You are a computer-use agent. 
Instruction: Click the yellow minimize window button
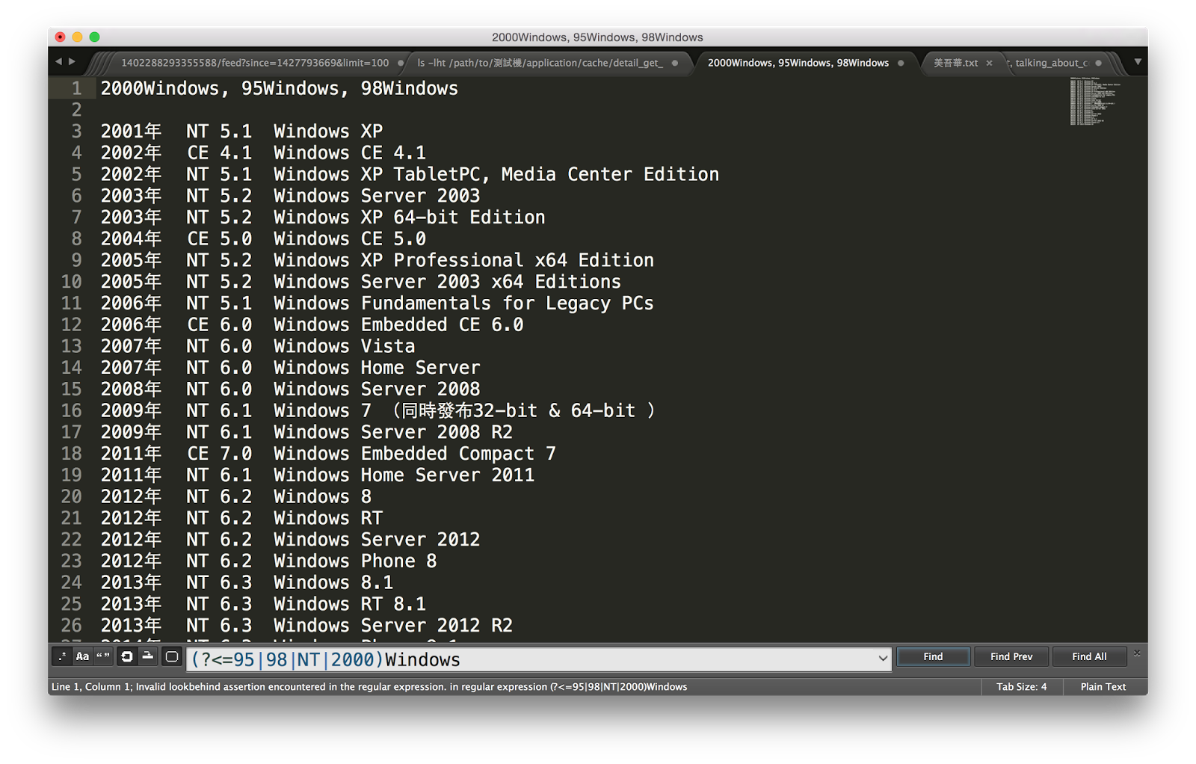click(x=77, y=37)
